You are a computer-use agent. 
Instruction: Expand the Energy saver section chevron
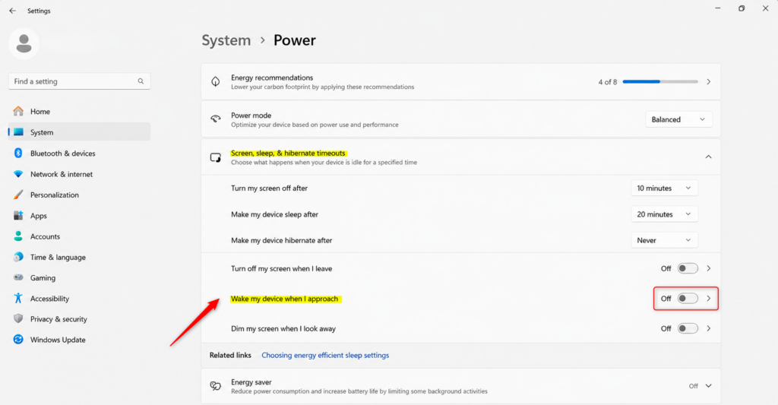click(x=709, y=386)
